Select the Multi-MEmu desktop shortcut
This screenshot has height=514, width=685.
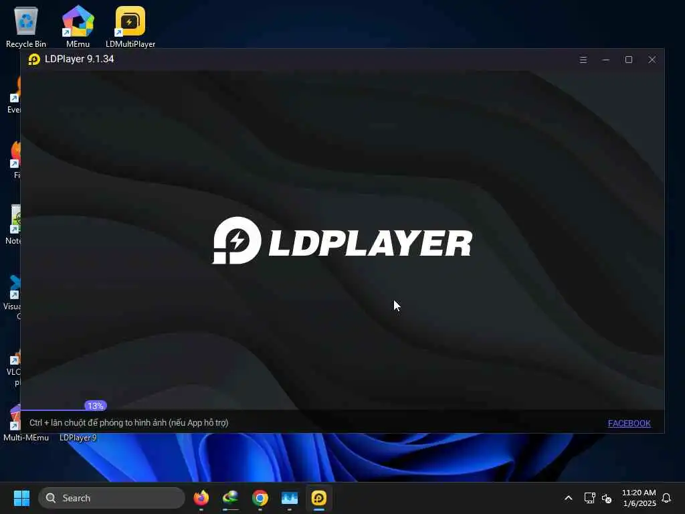click(x=15, y=422)
